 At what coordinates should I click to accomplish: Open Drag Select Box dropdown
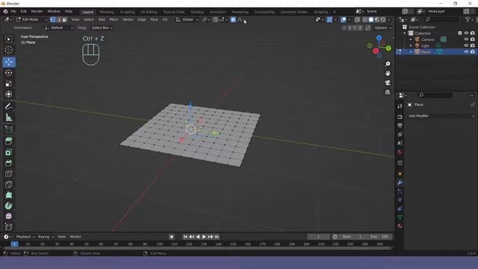(x=102, y=28)
